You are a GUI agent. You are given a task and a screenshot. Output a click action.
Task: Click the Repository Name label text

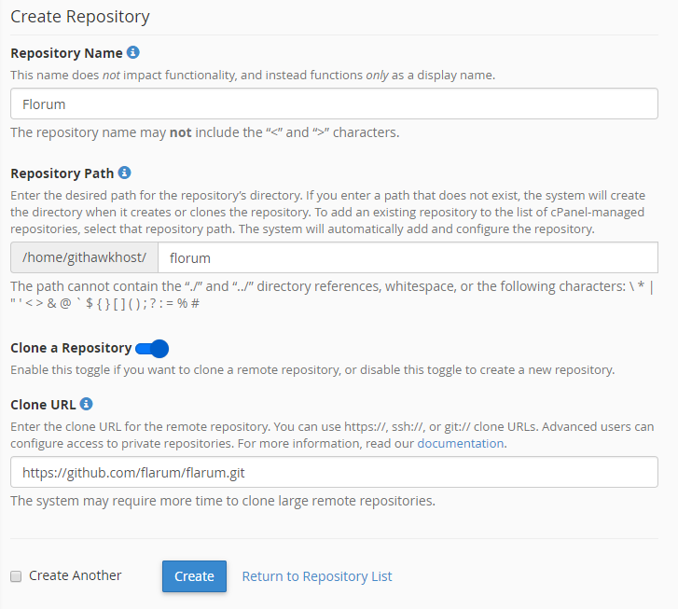pos(66,53)
